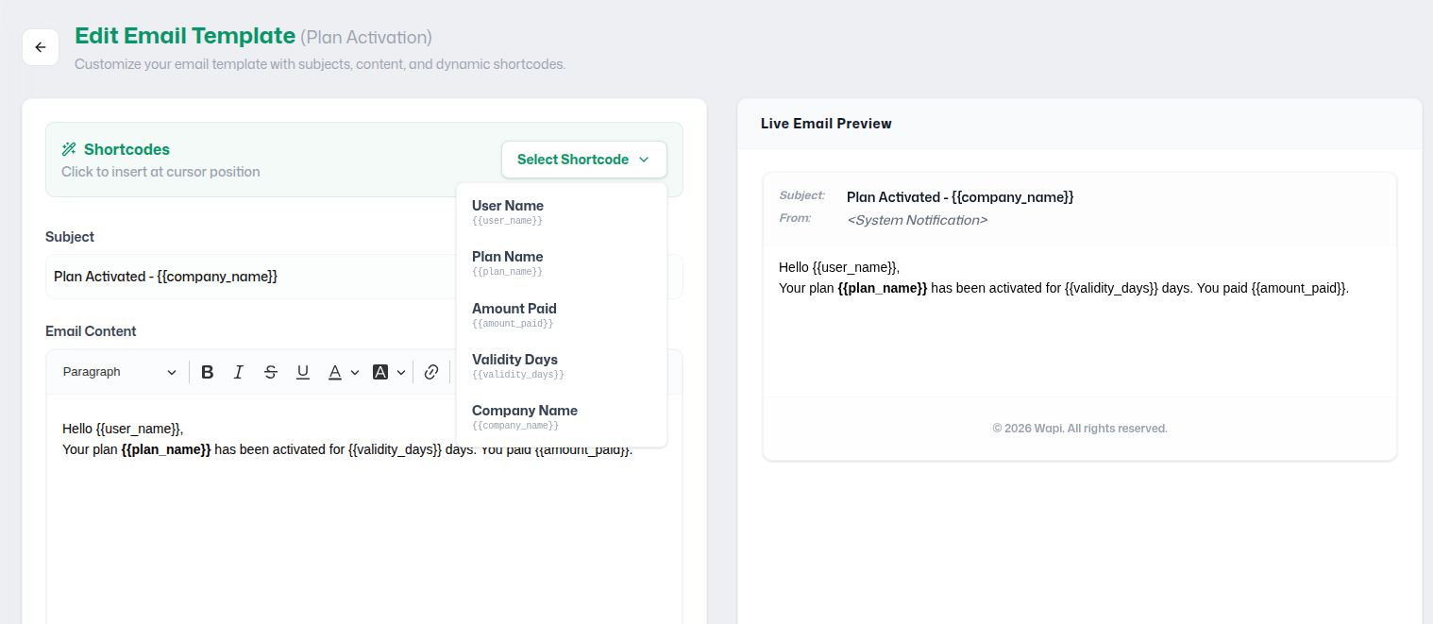Image resolution: width=1433 pixels, height=624 pixels.
Task: Expand the font color dropdown arrow
Action: pyautogui.click(x=355, y=372)
